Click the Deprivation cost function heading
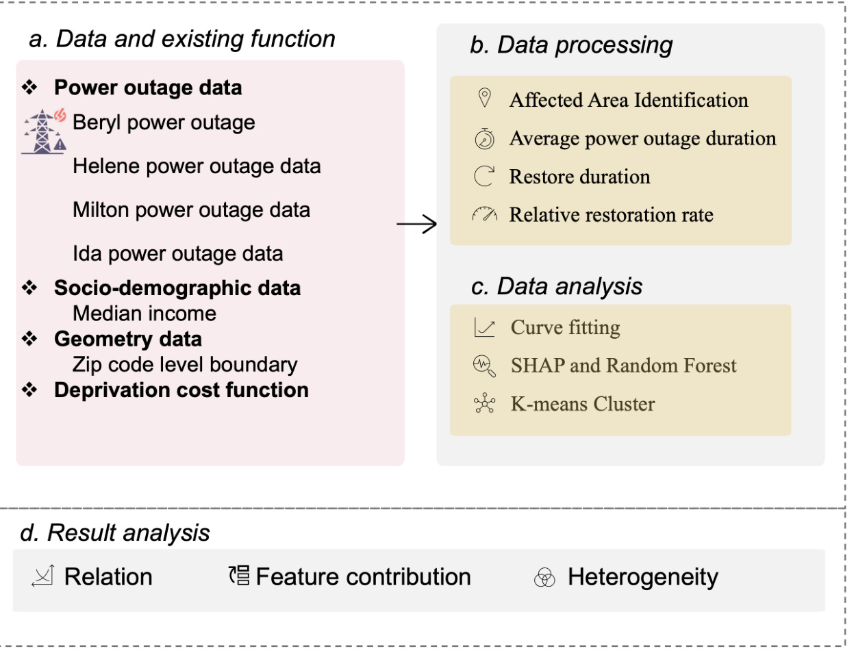Viewport: 867px width, 651px height. pos(181,390)
